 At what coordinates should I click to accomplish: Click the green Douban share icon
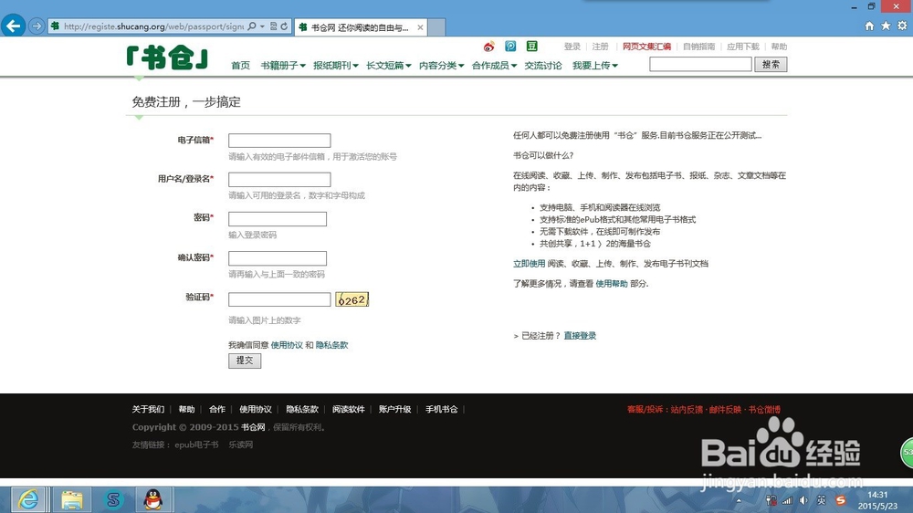(531, 47)
